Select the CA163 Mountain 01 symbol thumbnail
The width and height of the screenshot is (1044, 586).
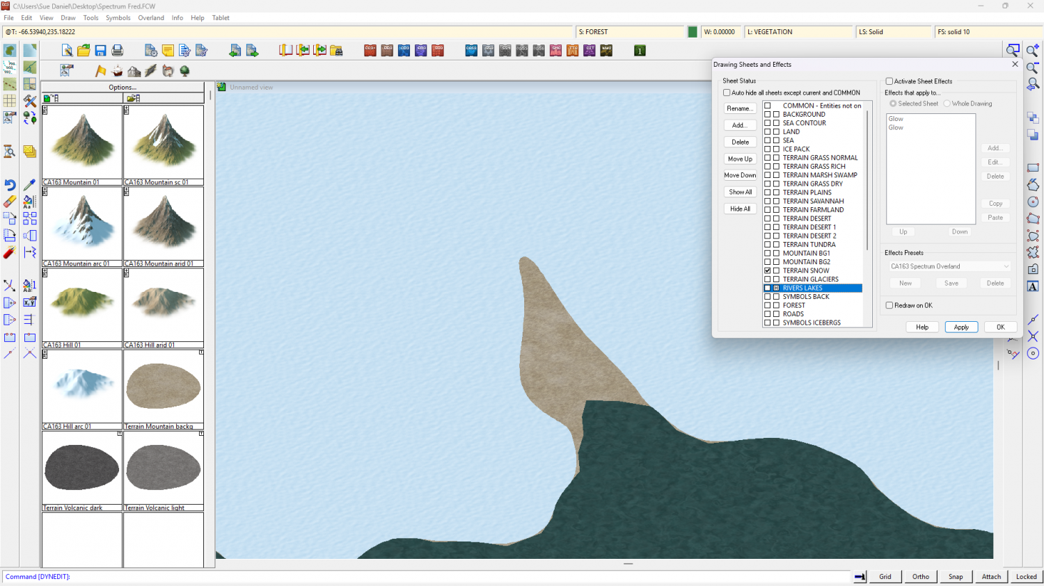[82, 143]
